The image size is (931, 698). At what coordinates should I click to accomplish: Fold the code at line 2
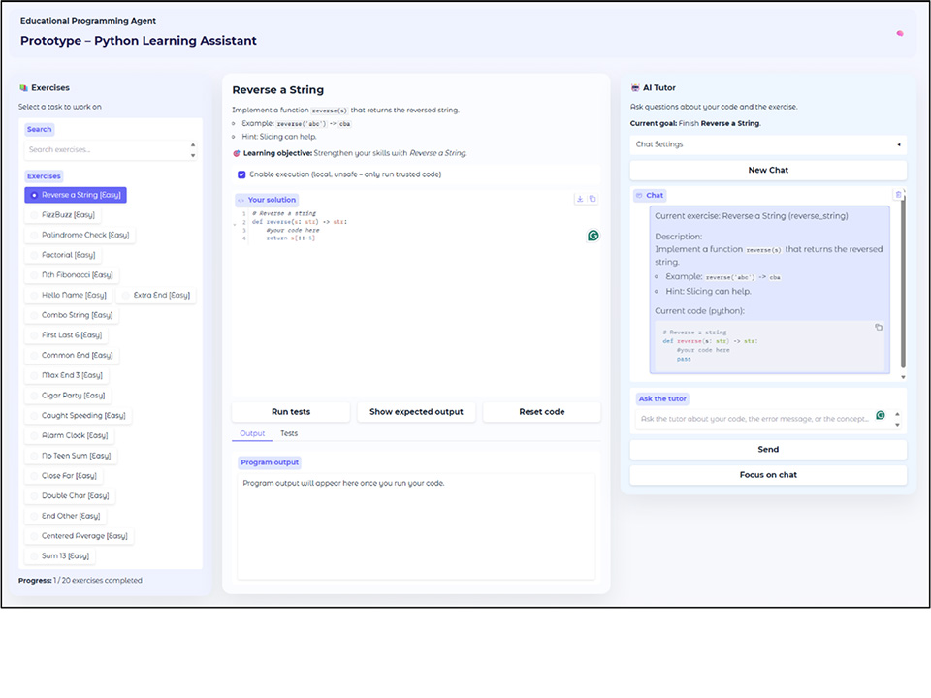(x=235, y=224)
